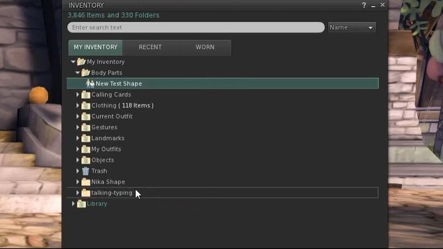Expand the Clothing folder arrow
Screen dimensions: 443x249
click(x=78, y=106)
